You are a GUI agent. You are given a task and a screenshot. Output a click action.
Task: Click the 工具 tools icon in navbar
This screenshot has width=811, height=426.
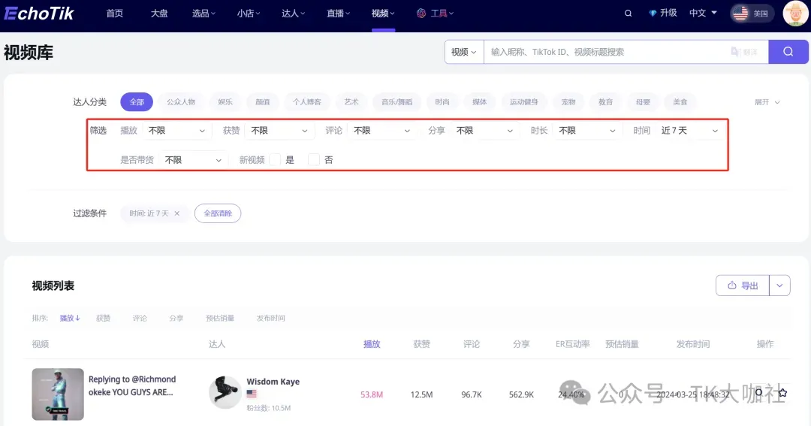tap(421, 14)
